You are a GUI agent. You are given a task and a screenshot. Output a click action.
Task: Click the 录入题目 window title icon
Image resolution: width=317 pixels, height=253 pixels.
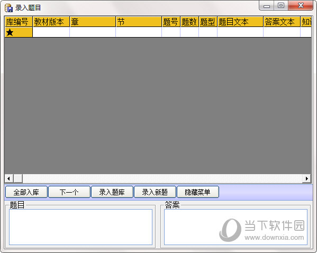click(8, 8)
